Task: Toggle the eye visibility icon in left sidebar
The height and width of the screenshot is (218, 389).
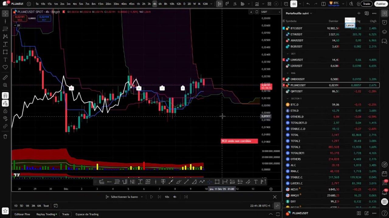Action: coord(5,118)
